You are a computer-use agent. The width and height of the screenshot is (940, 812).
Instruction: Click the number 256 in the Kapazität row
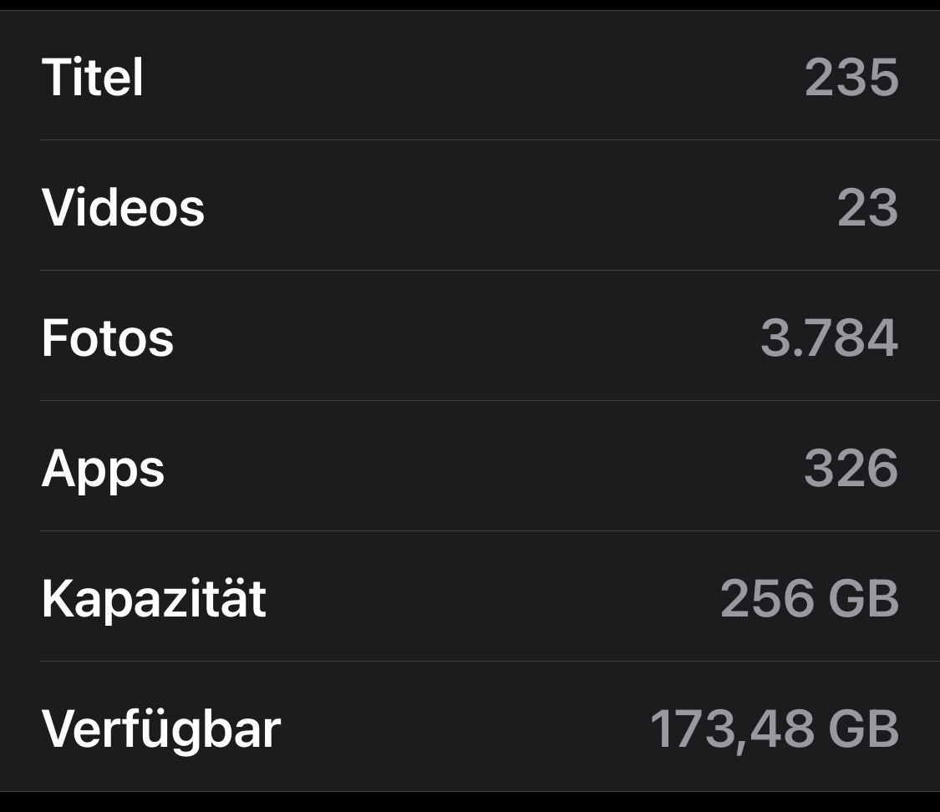pos(766,599)
